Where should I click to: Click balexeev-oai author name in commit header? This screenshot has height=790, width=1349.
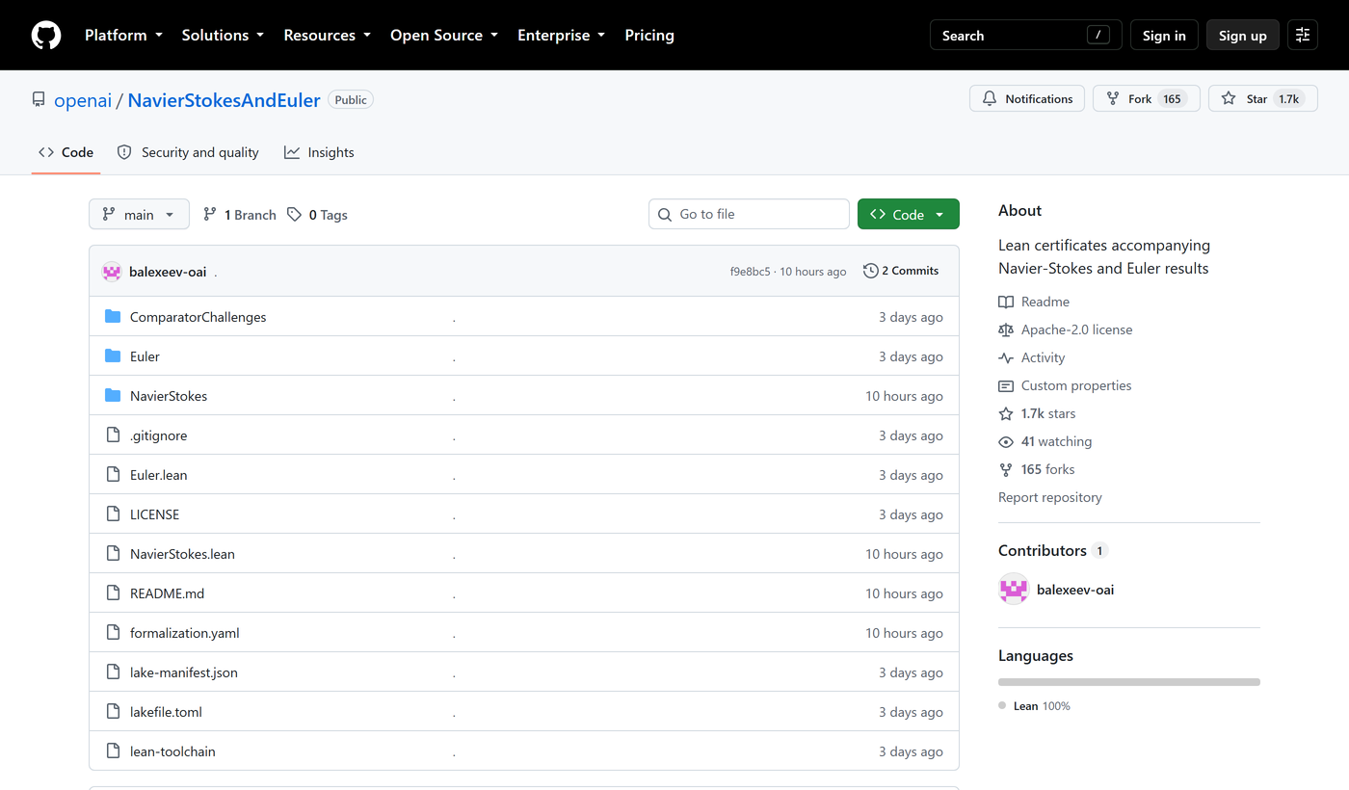pyautogui.click(x=168, y=272)
